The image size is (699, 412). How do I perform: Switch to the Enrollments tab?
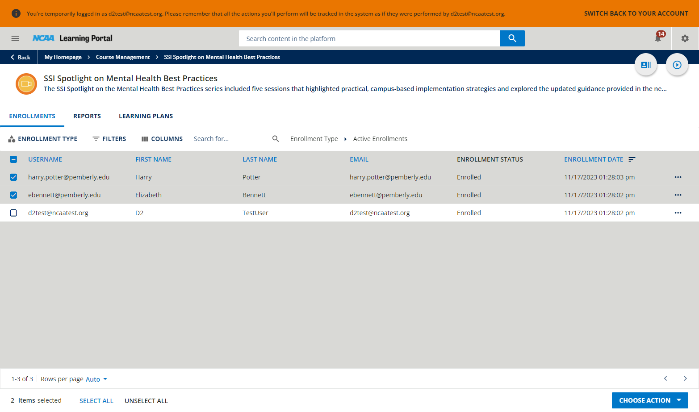tap(32, 116)
